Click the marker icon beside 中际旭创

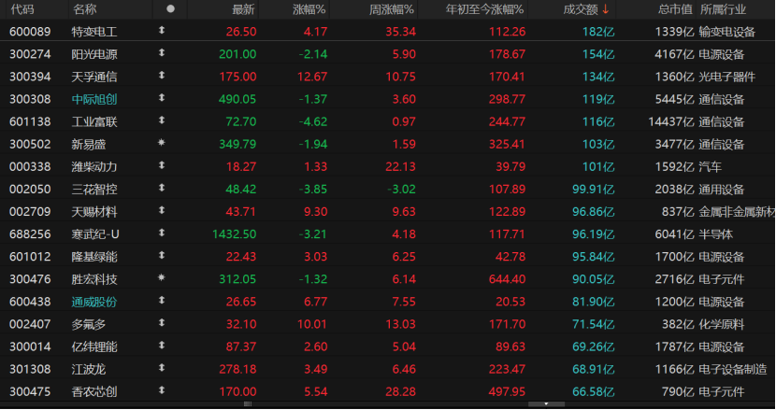pyautogui.click(x=162, y=98)
